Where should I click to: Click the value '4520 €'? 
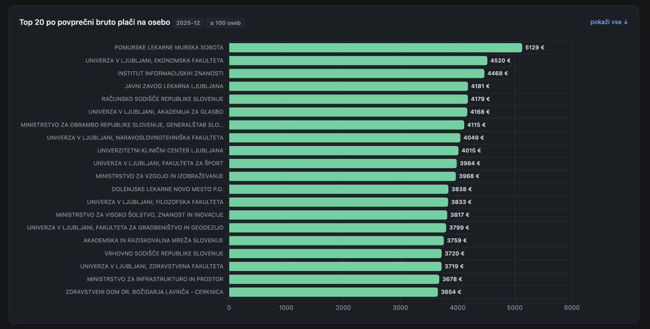point(500,61)
